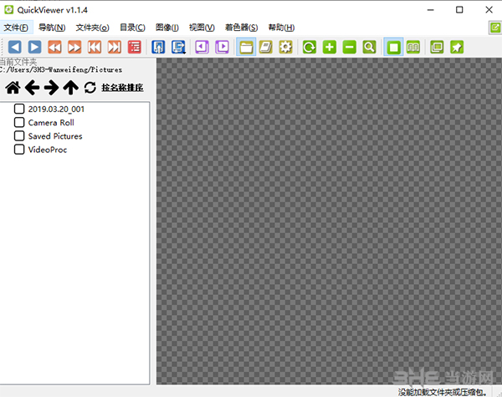
Task: Open the 图像(I) menu
Action: 167,28
